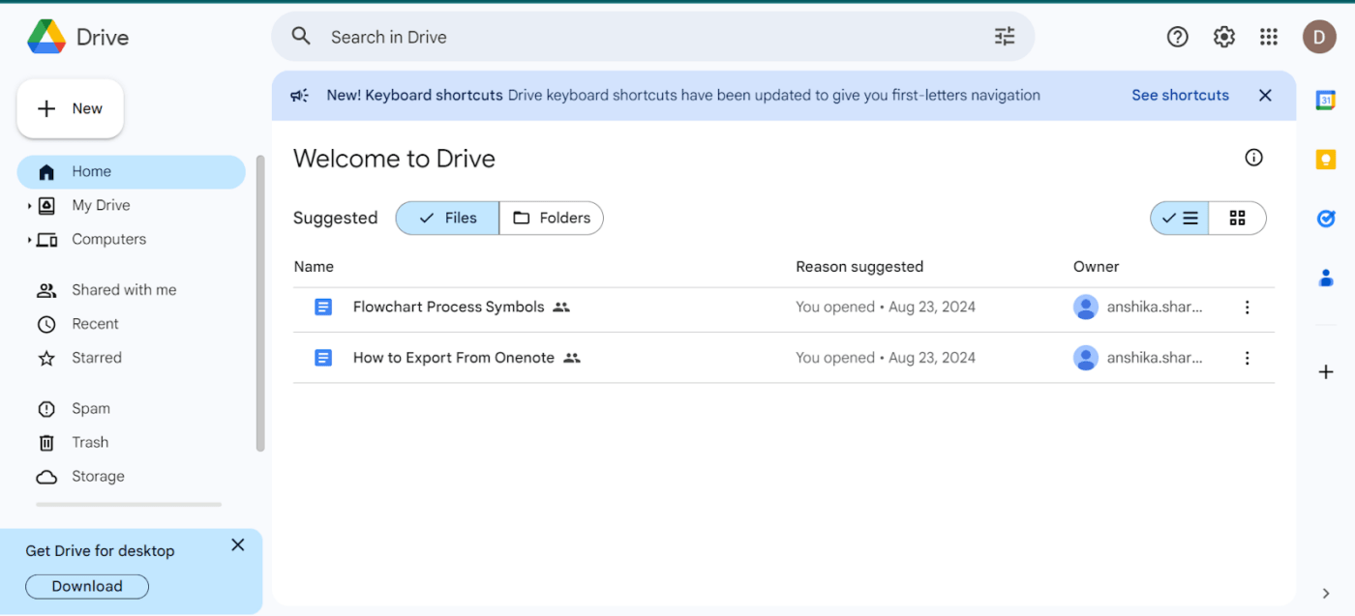1355x616 pixels.
Task: Switch suggested view to Files
Action: coord(447,218)
